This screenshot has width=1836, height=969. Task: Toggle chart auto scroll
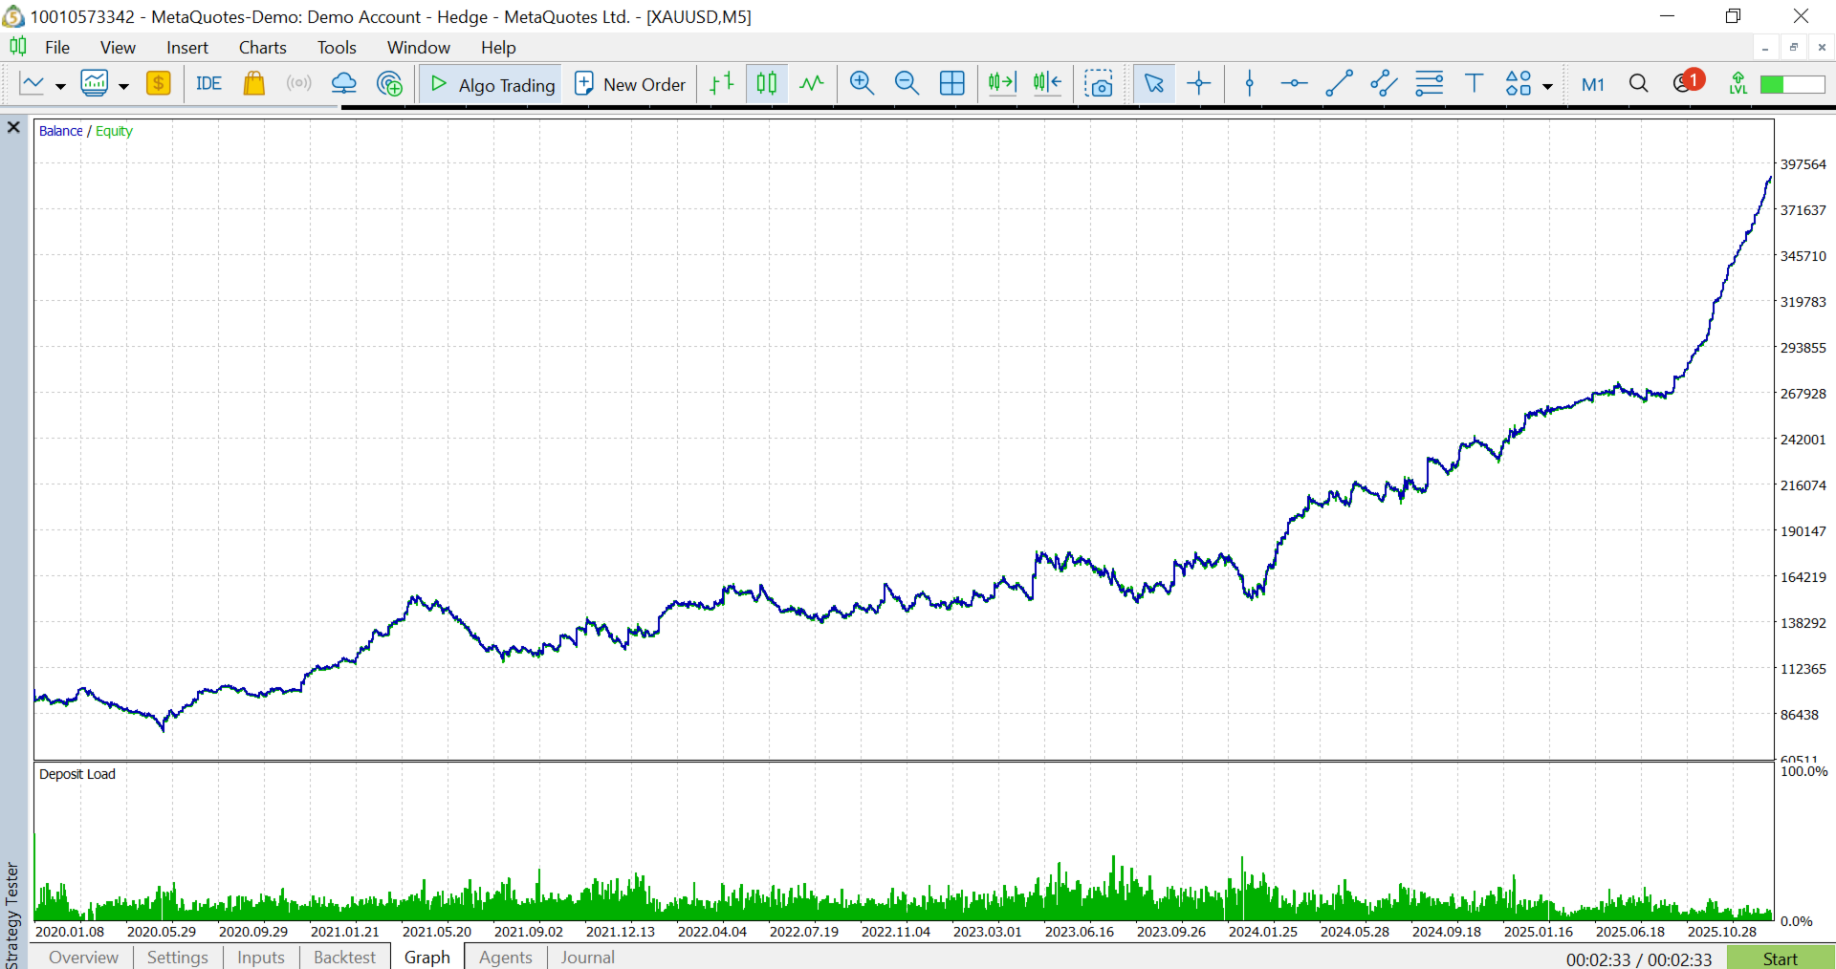(1002, 84)
